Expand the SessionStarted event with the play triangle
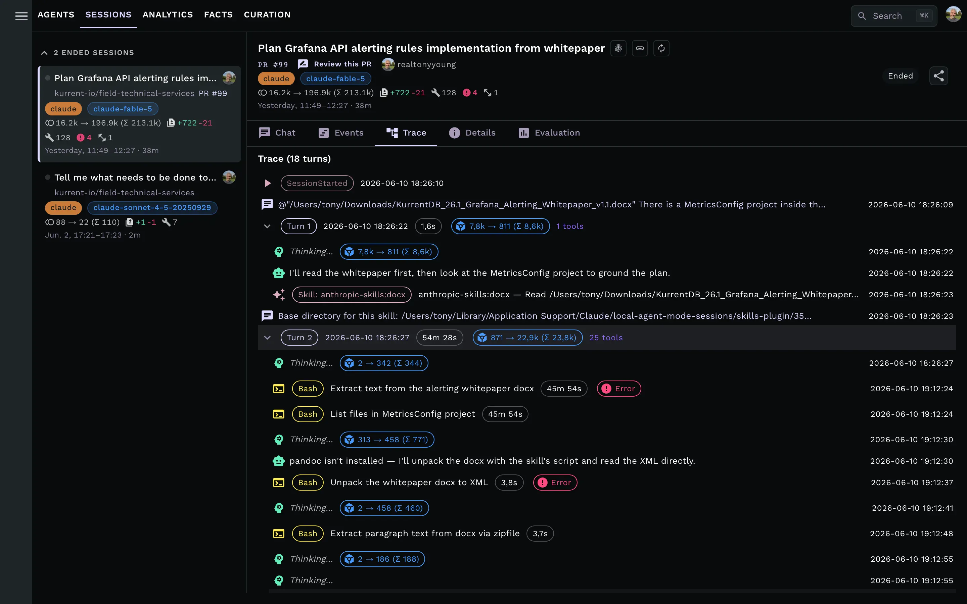The width and height of the screenshot is (967, 604). 267,183
